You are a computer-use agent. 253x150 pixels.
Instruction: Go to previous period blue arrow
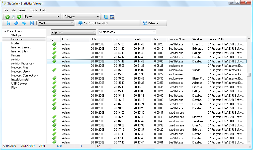point(16,23)
